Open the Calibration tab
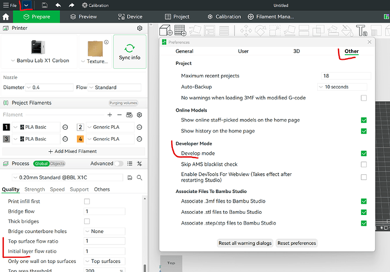 coord(224,16)
